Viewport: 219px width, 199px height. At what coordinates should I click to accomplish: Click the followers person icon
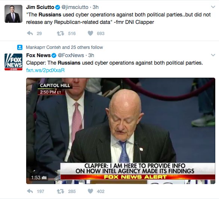pos(20,47)
